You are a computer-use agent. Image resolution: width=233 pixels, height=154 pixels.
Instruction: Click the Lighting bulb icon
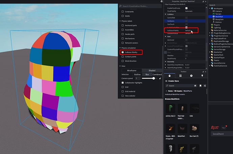click(x=212, y=27)
